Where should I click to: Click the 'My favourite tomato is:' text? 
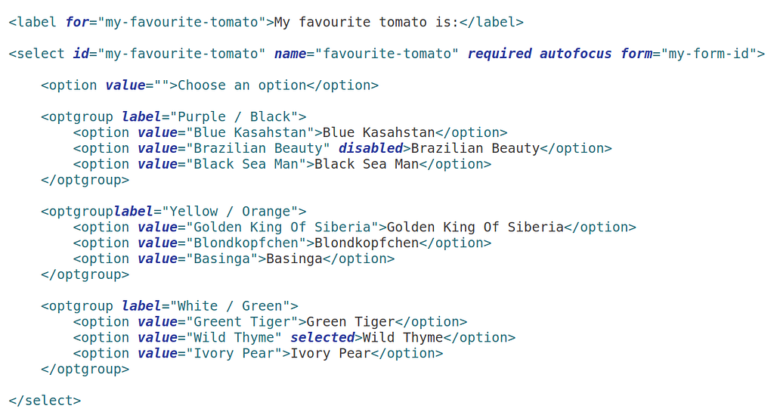[367, 22]
